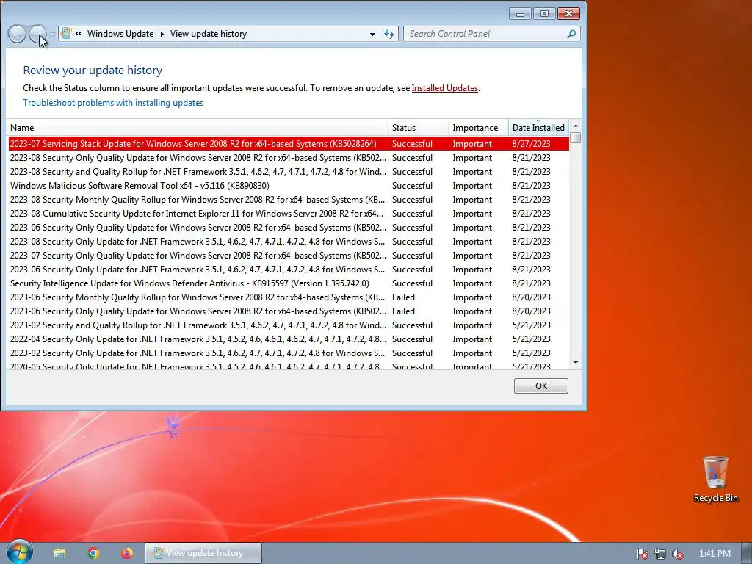
Task: Click the Control Panel icon in address bar
Action: click(x=67, y=34)
